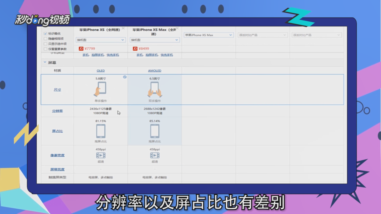Viewport: 381px width, 214px height.
Task: Click the phone icon under 81.15%
Action: (x=101, y=131)
